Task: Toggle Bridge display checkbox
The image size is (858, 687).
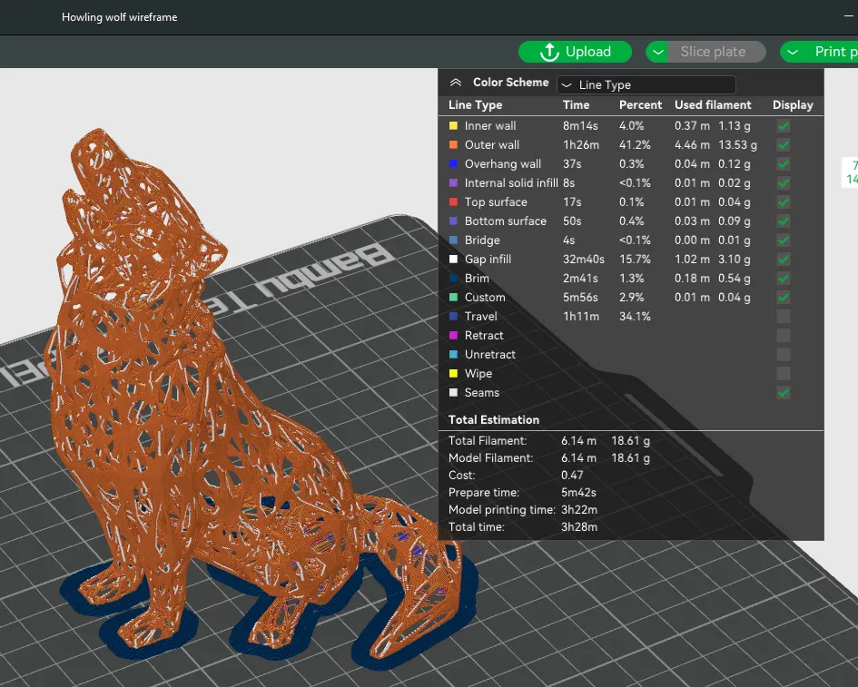Action: (784, 240)
